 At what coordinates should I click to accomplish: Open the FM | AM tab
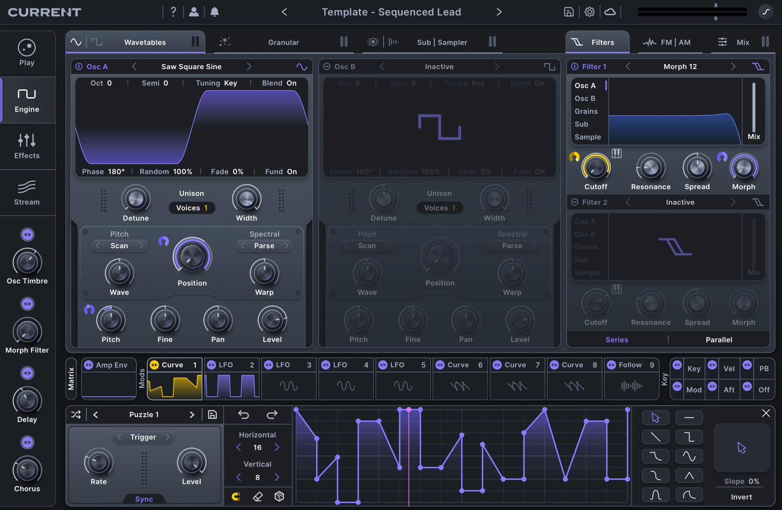pos(675,42)
